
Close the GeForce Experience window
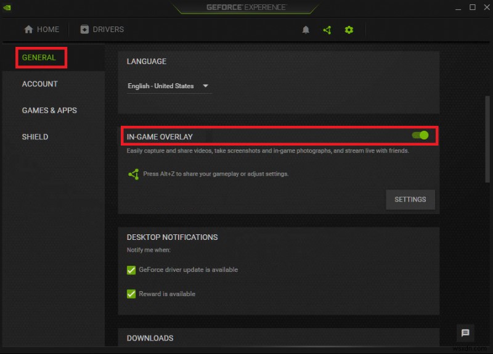click(x=486, y=7)
